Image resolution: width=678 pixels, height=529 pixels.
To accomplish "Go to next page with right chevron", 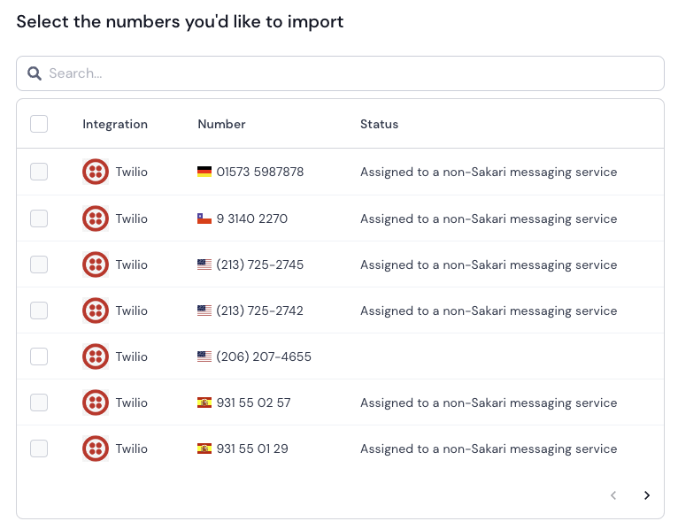I will point(647,495).
